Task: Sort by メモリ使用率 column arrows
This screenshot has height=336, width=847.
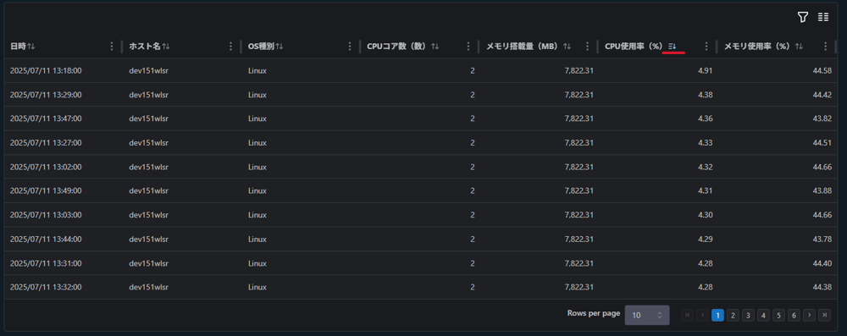Action: 799,47
